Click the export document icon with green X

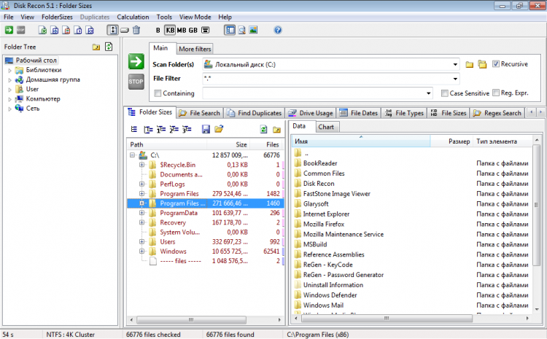(42, 30)
